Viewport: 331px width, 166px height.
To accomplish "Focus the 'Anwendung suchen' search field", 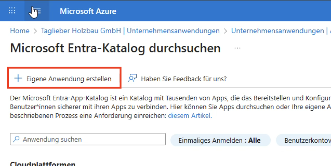I will pyautogui.click(x=91, y=139).
